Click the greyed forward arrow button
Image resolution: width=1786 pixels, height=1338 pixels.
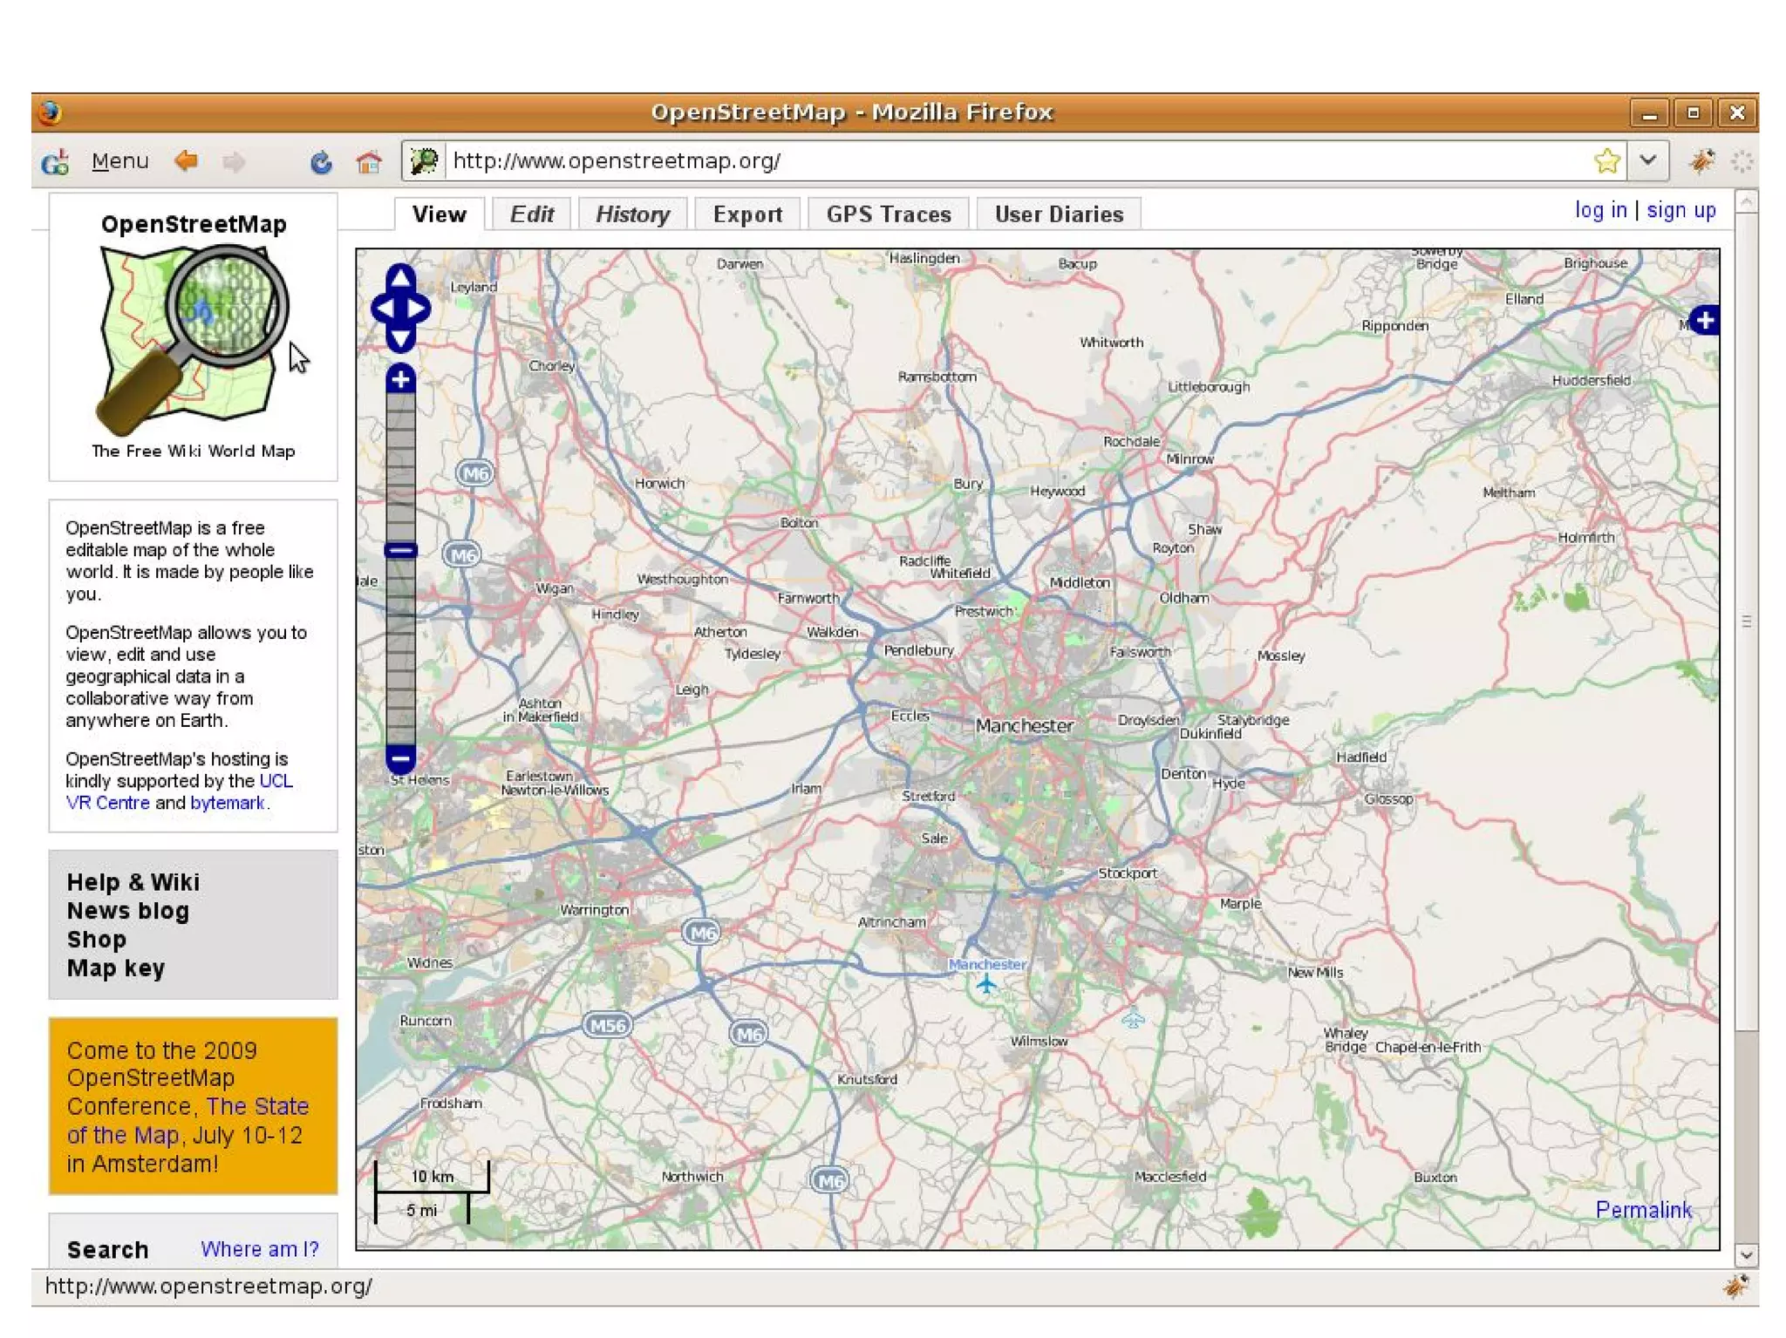click(x=234, y=161)
